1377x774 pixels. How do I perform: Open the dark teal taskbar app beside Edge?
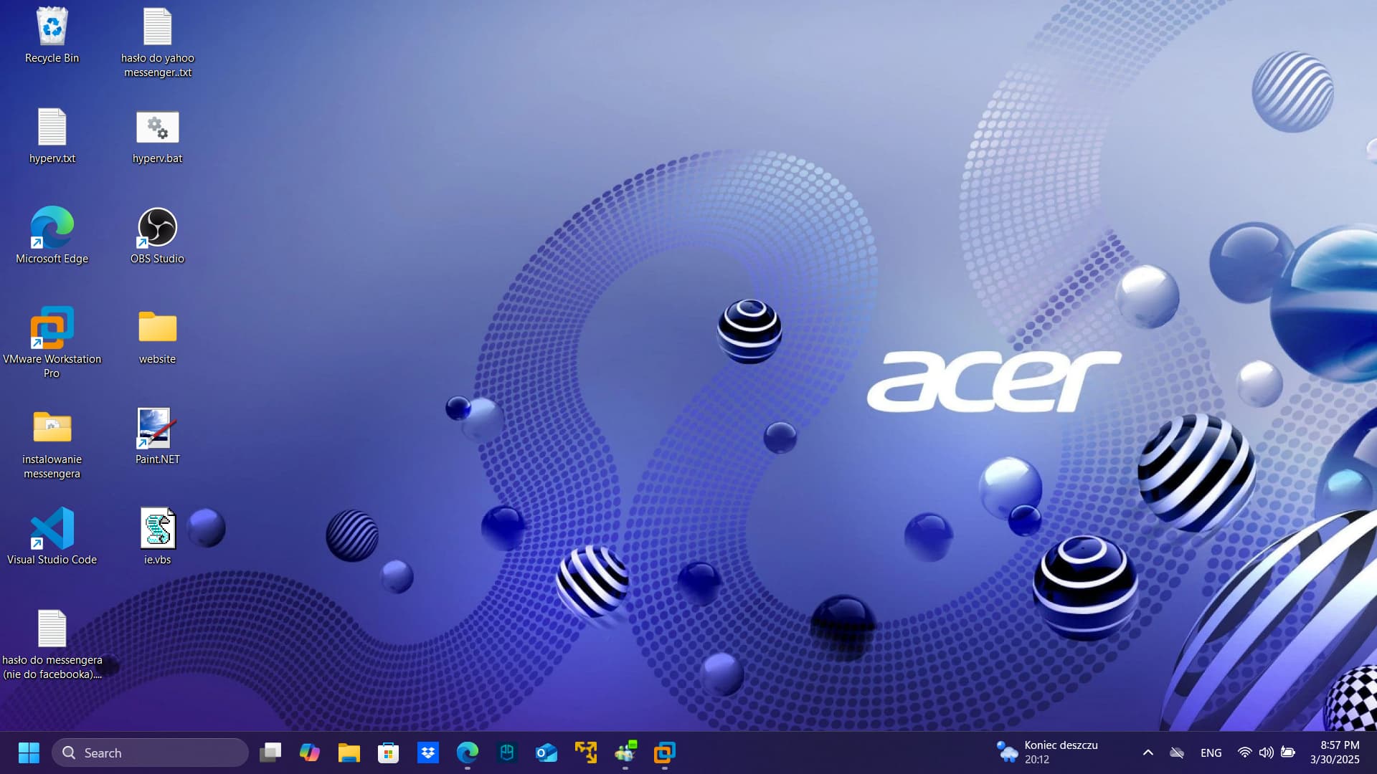(506, 752)
